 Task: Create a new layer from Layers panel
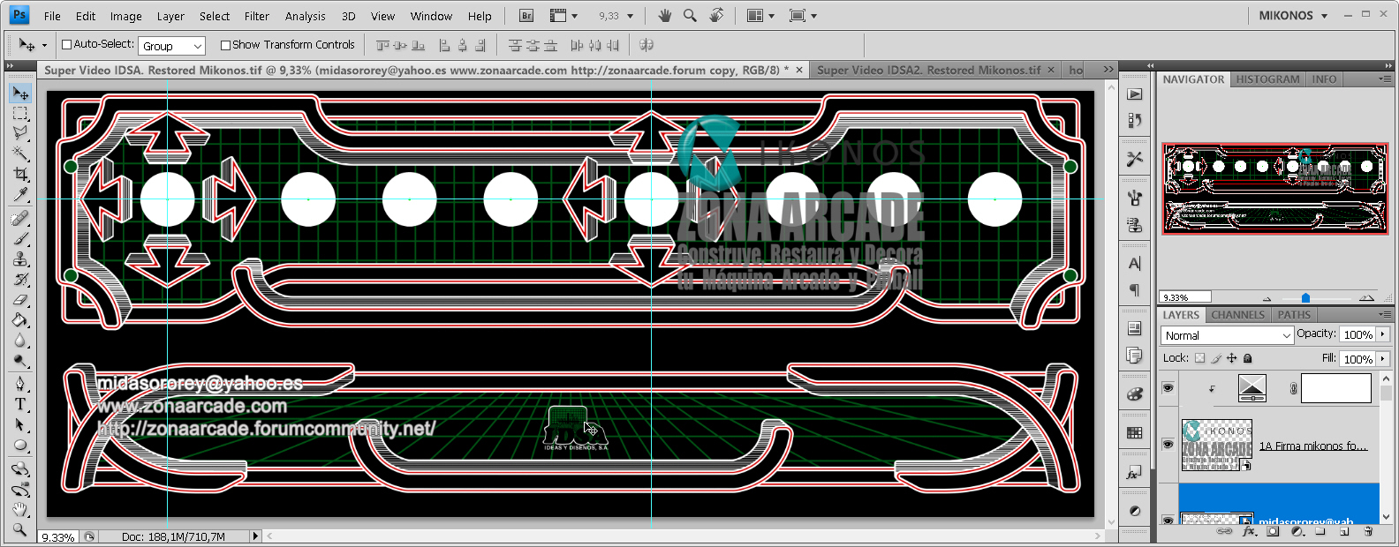coord(1344,531)
